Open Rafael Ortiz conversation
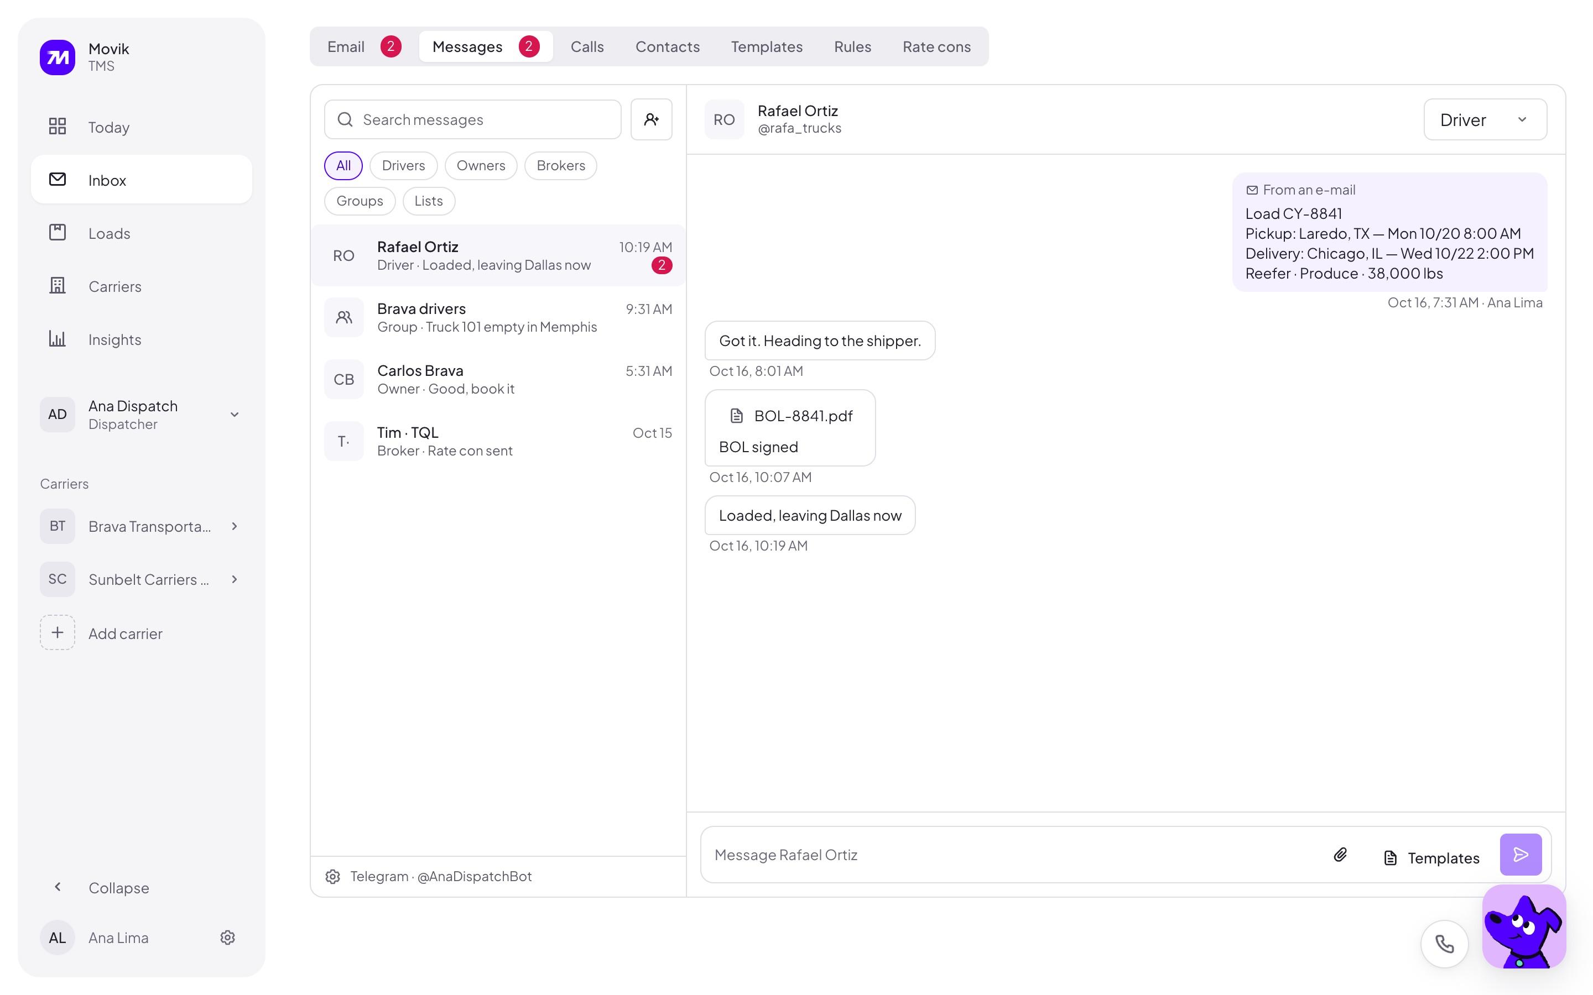 tap(498, 255)
